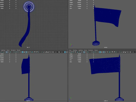Viewport: 136px width, 102px height.
Task: Toggle Wireframe on Shaded in the front view toolbar
Action: pos(26,52)
